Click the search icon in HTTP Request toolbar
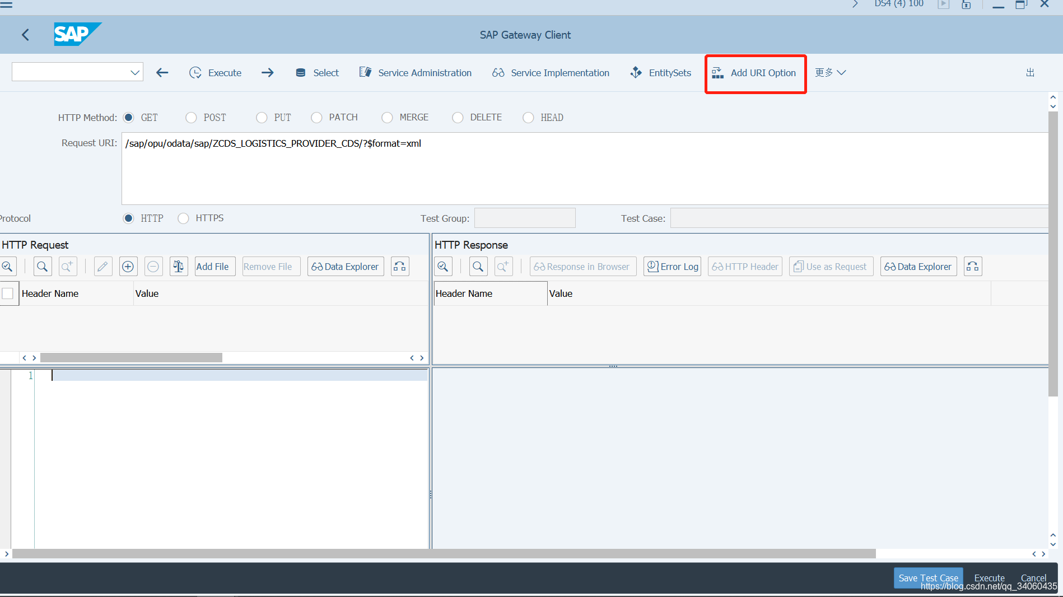Viewport: 1063px width, 597px height. [x=43, y=267]
